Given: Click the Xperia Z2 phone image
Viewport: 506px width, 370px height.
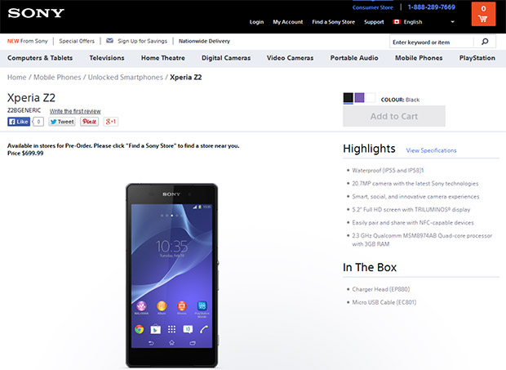Looking at the screenshot, I should 171,276.
